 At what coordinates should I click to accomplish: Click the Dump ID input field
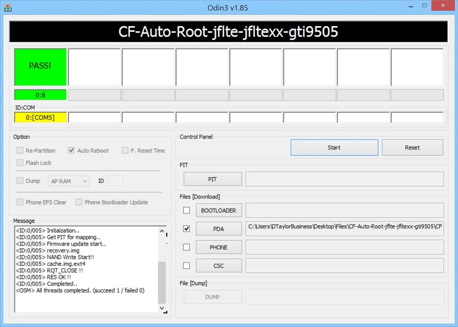point(115,181)
